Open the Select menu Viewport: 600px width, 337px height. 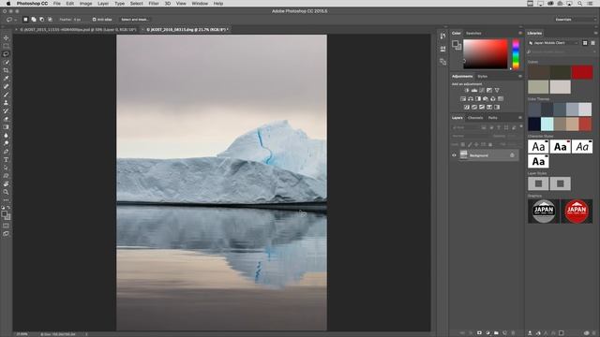136,4
